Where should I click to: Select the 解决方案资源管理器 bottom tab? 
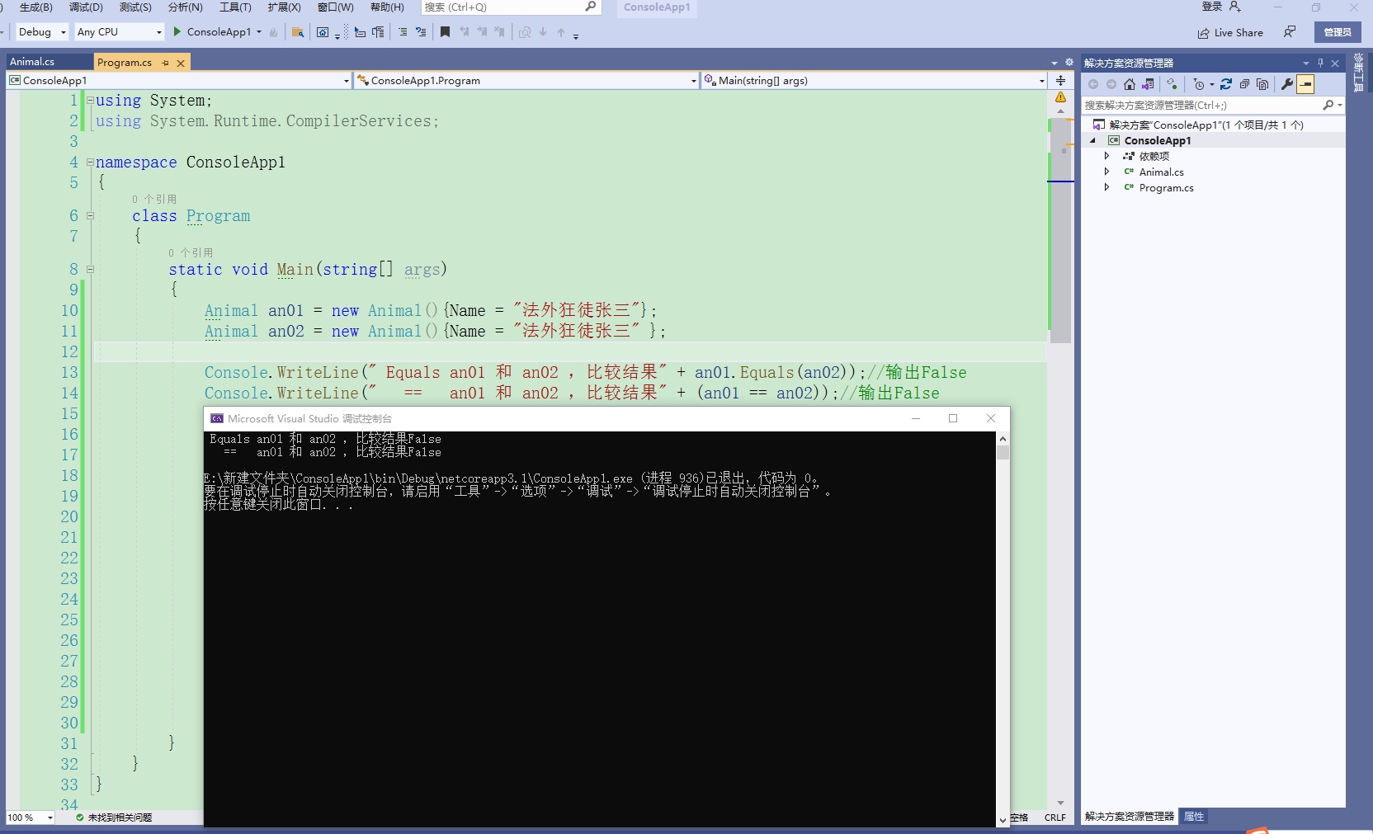(x=1129, y=817)
